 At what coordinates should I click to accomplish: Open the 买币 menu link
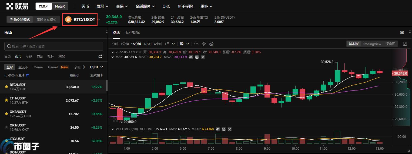tap(85, 6)
